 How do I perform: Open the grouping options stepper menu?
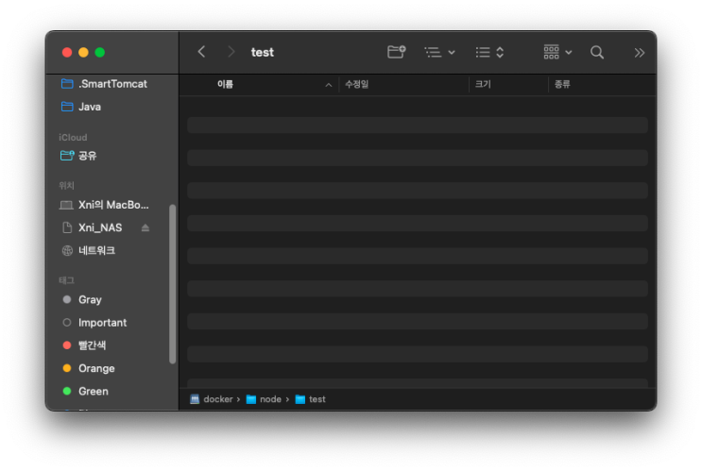point(489,52)
